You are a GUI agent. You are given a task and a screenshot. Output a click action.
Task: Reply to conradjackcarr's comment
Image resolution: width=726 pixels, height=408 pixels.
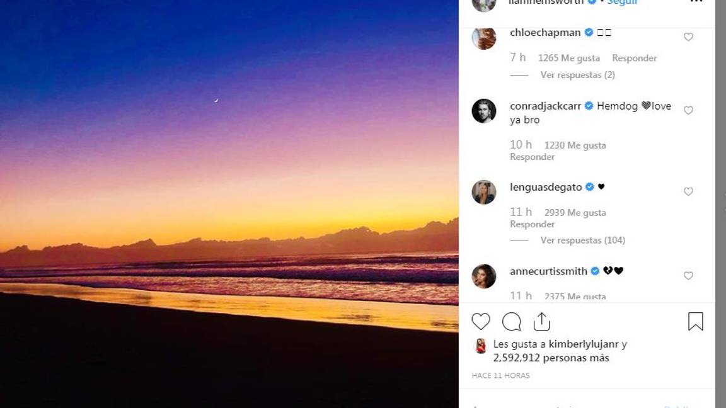[x=532, y=157]
